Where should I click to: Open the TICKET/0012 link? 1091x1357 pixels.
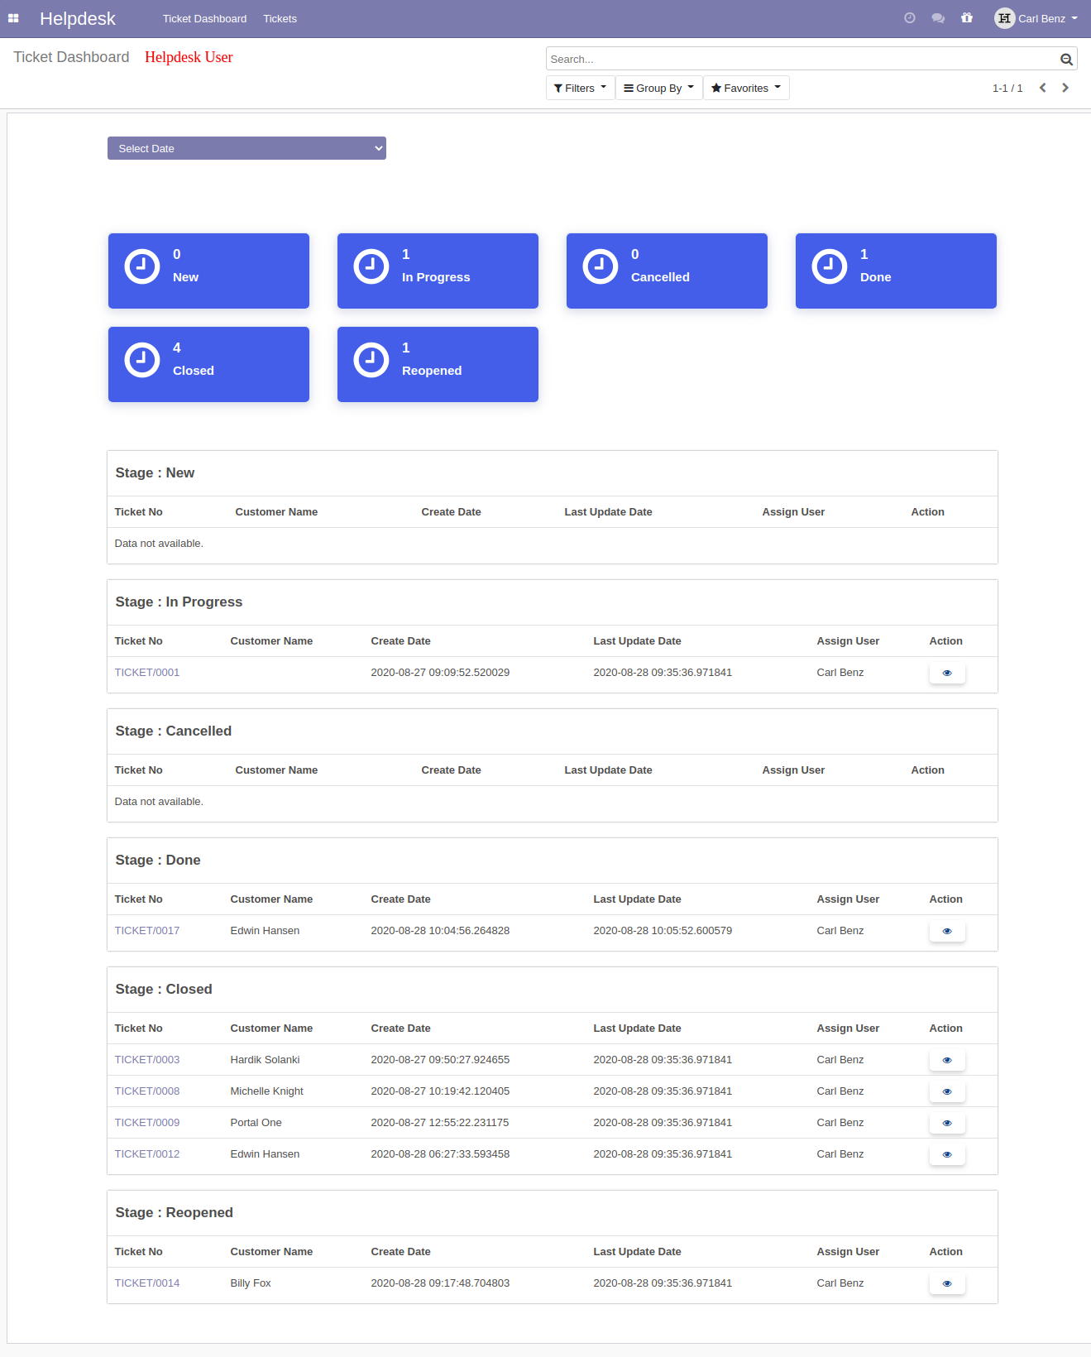click(x=147, y=1154)
